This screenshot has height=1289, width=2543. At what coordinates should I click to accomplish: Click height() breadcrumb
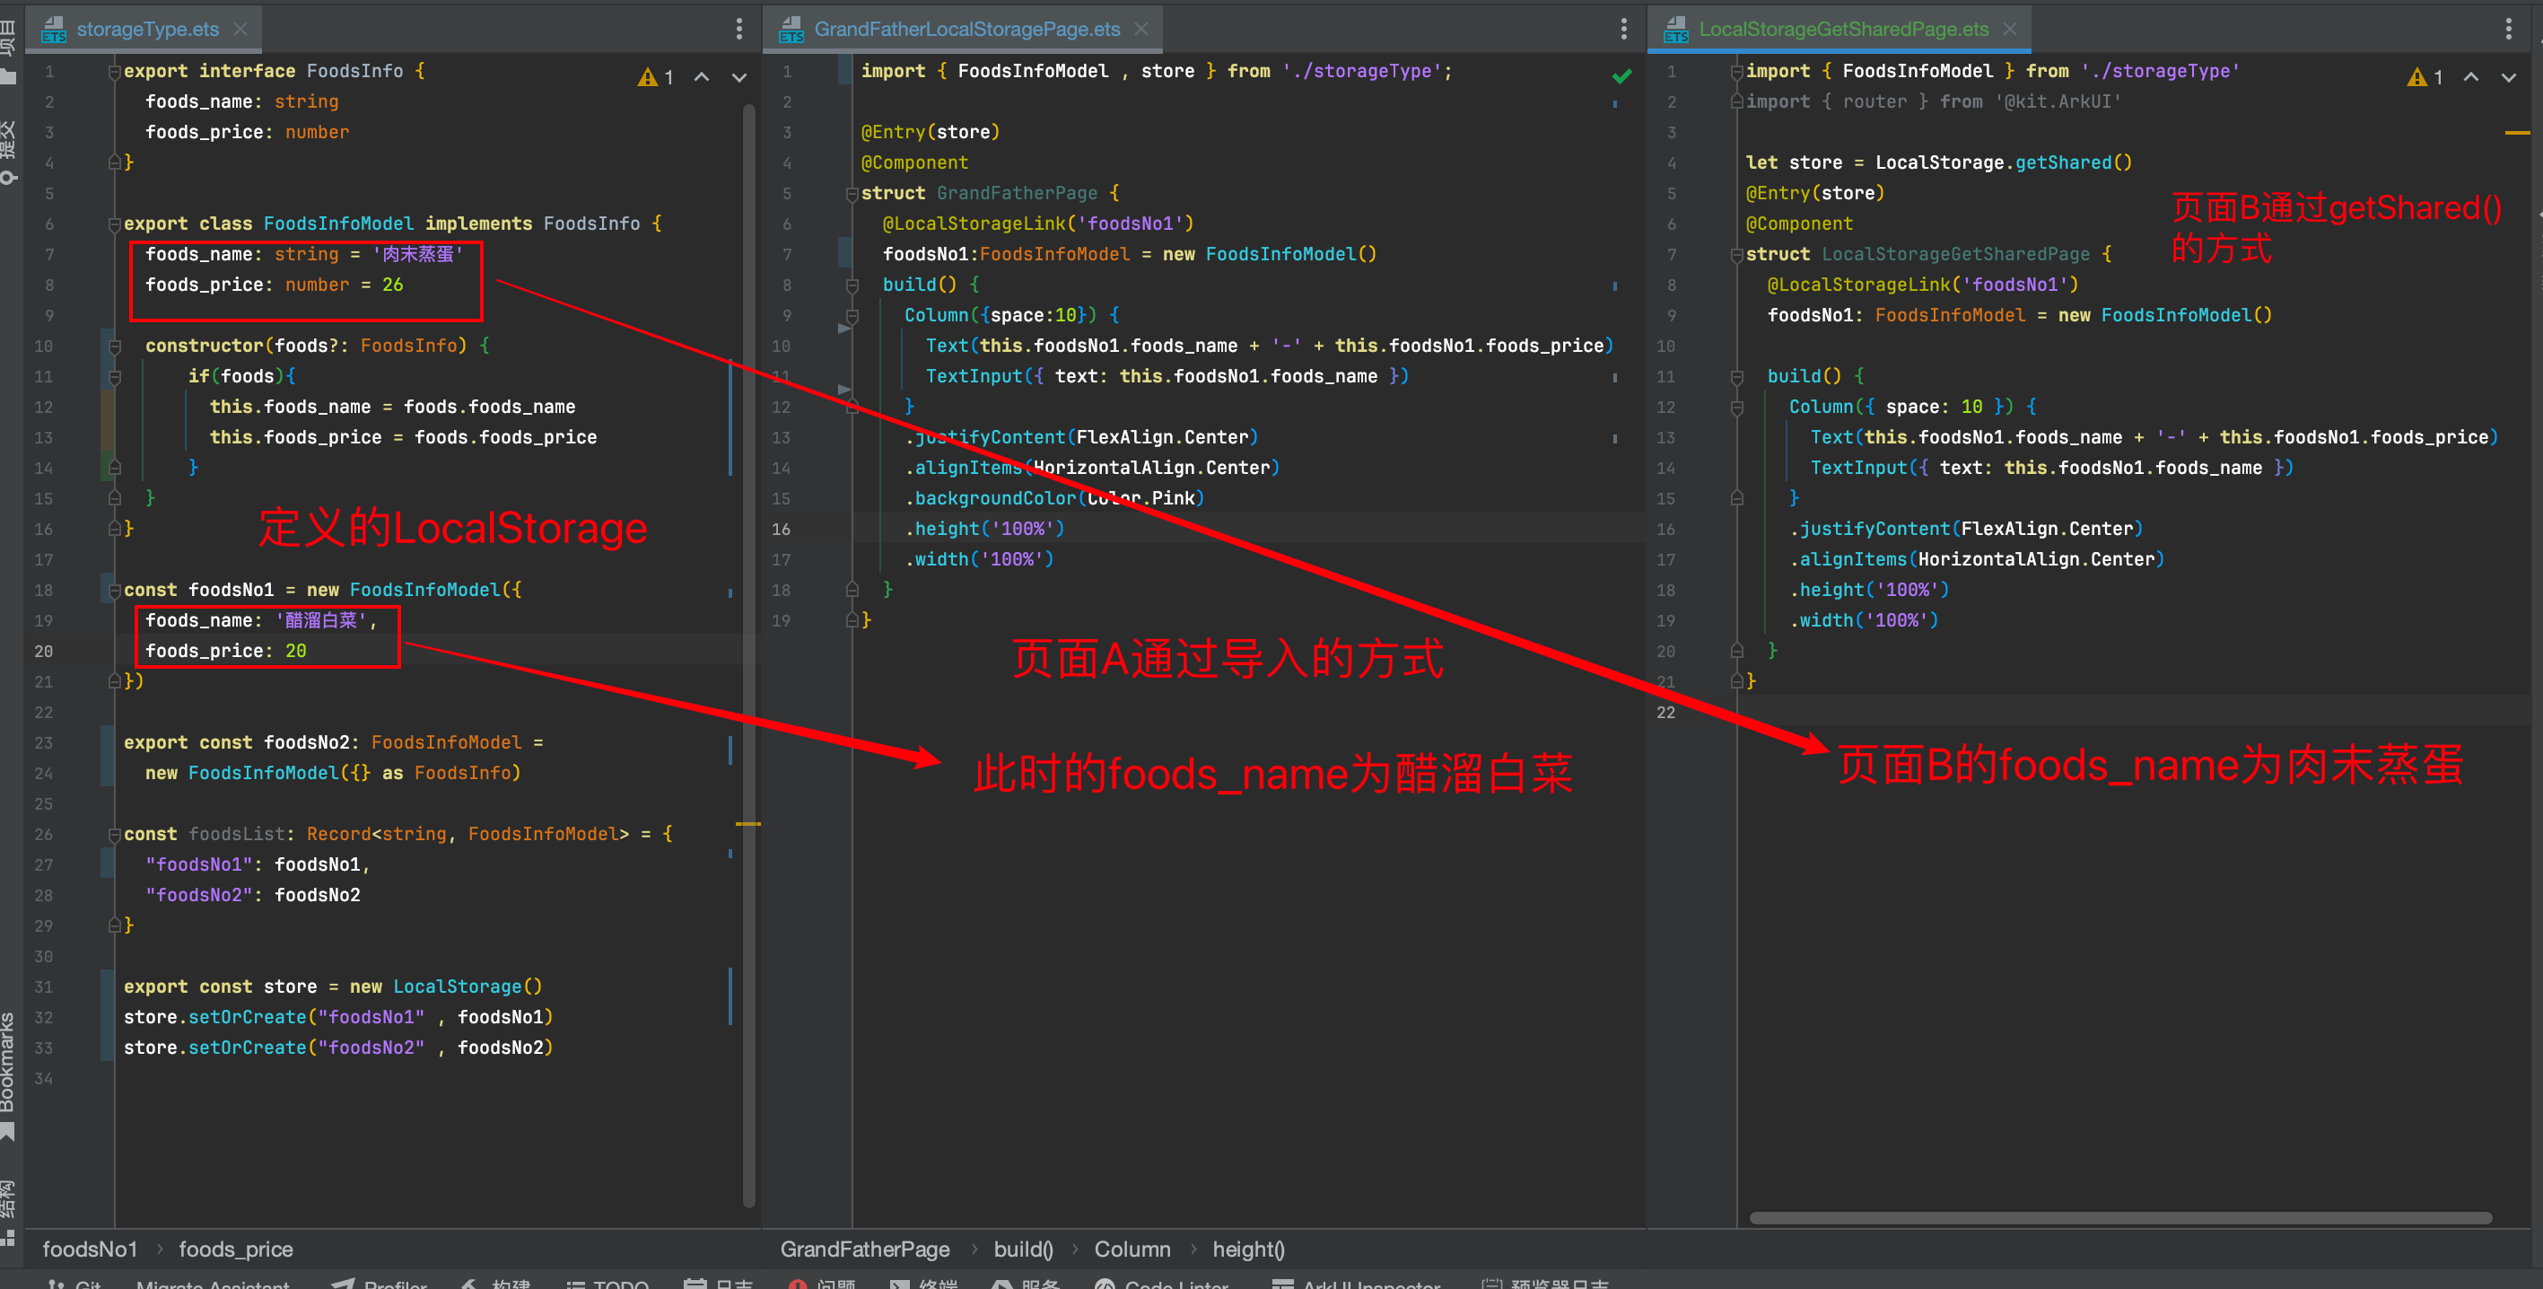tap(1249, 1250)
